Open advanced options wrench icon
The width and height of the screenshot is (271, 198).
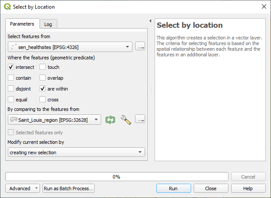pyautogui.click(x=126, y=120)
